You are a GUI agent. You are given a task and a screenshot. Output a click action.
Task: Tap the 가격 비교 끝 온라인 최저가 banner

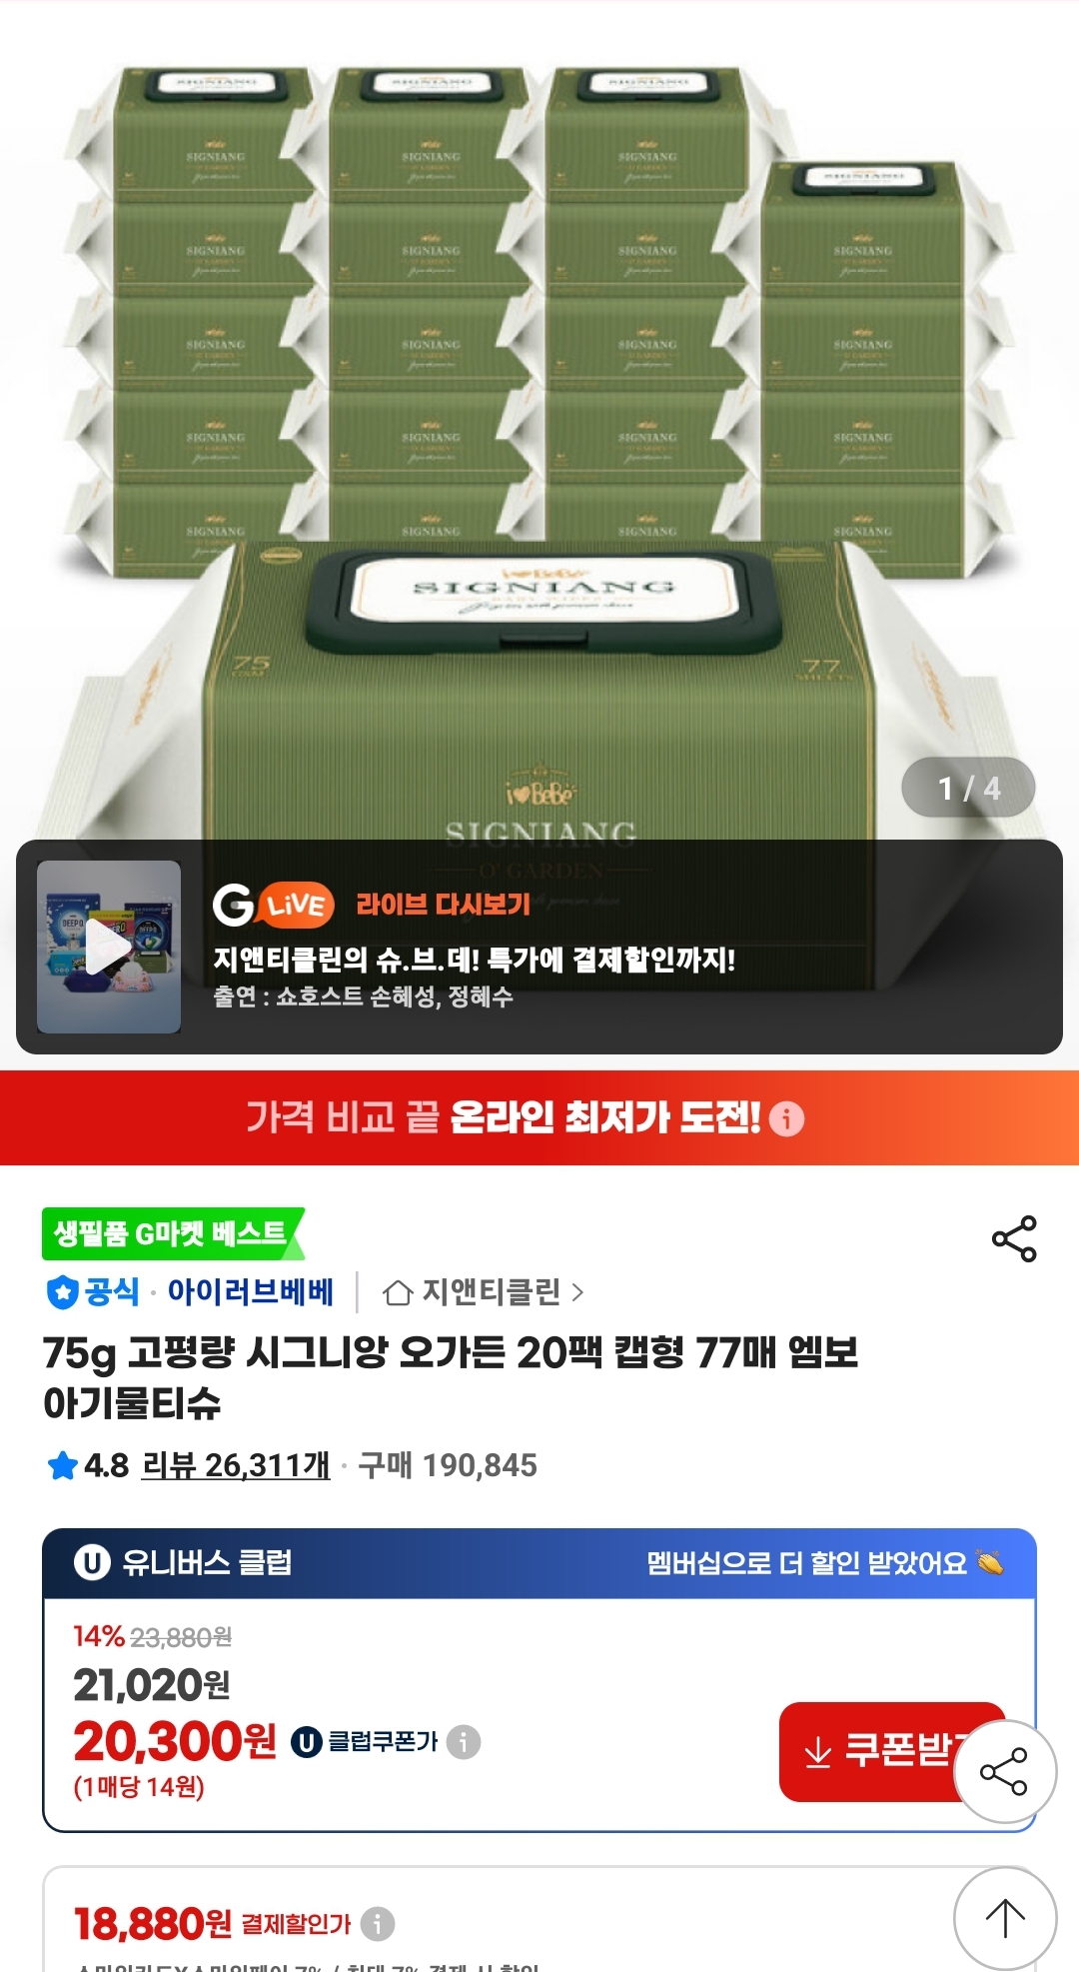(x=539, y=1117)
